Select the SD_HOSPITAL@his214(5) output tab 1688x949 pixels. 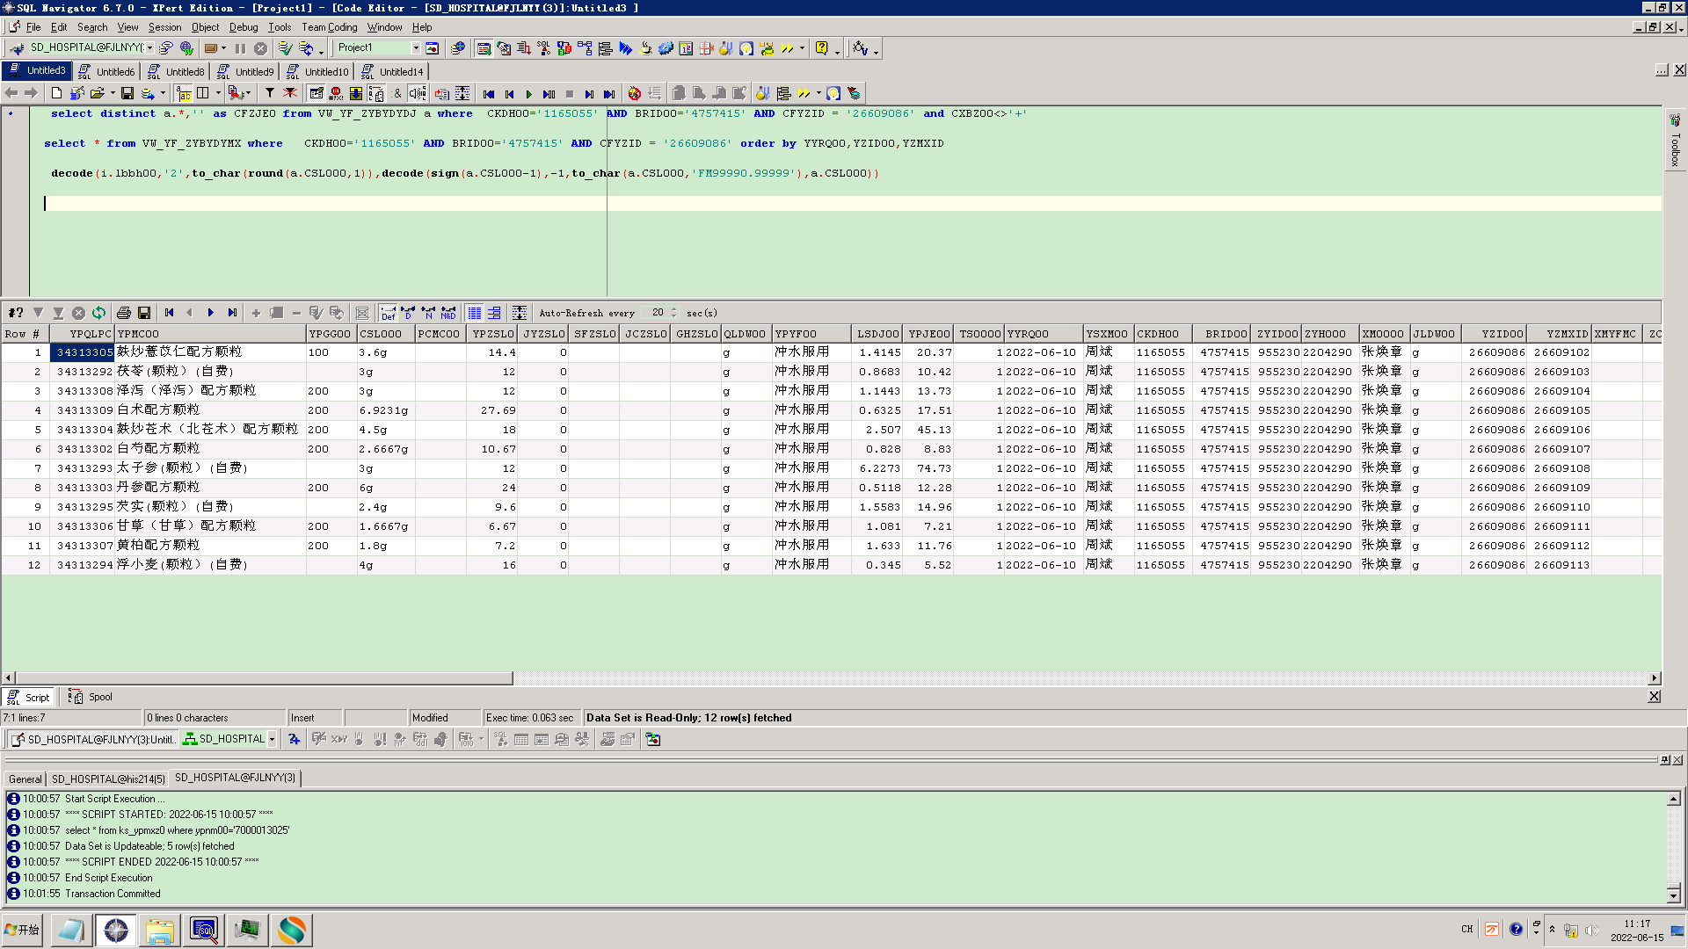click(x=107, y=779)
